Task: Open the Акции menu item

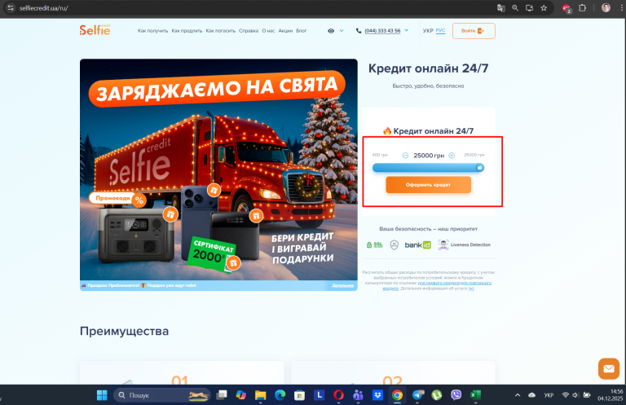Action: pos(285,31)
